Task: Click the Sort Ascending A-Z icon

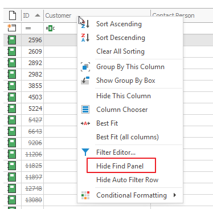Action: coord(85,24)
